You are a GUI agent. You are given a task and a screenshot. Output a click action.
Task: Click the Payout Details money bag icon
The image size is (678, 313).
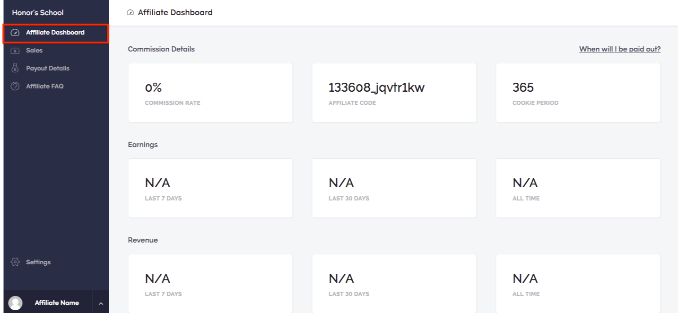pos(15,68)
